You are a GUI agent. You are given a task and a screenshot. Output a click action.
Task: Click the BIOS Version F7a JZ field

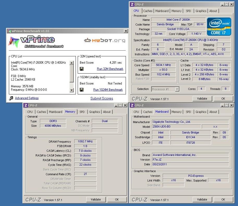(190, 160)
